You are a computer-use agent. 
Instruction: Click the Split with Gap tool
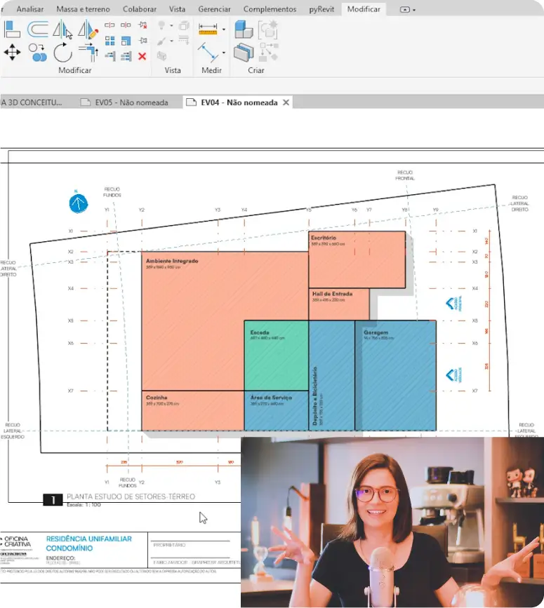tap(126, 25)
